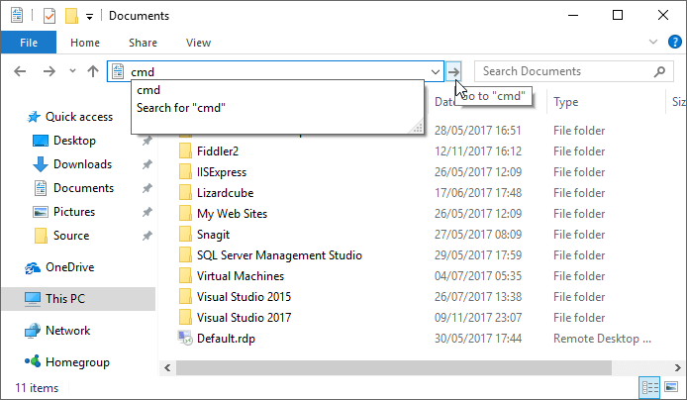Click the Downloads pin icon
687x400 pixels.
click(147, 164)
